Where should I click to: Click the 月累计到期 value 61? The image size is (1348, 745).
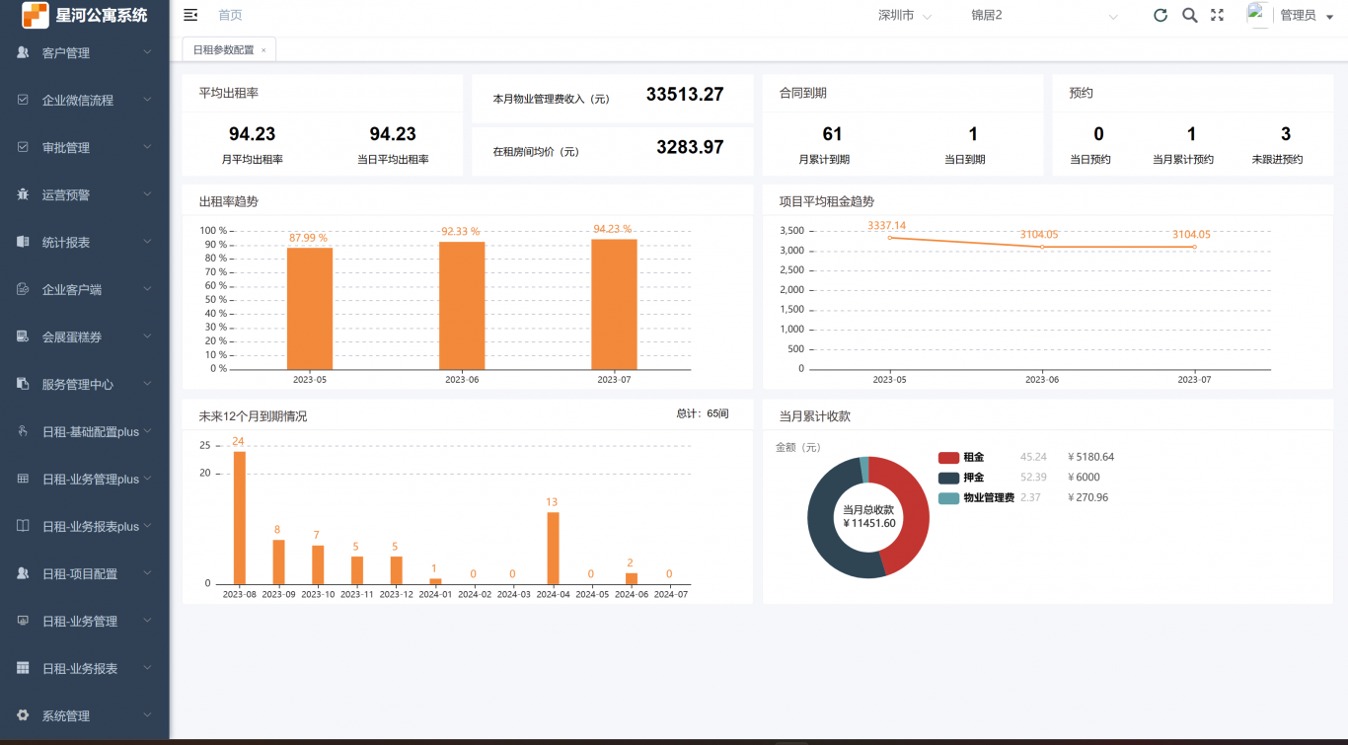coord(832,134)
